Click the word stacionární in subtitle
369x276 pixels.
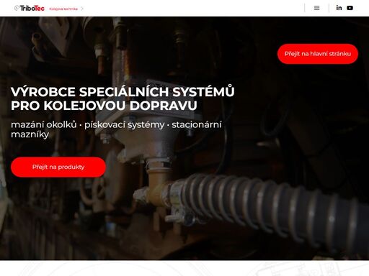tap(197, 125)
